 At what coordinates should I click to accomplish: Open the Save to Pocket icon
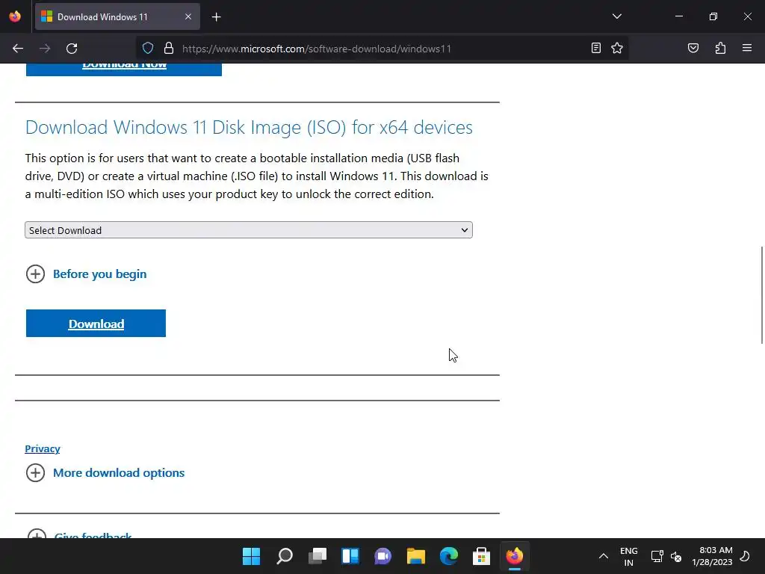(x=693, y=48)
